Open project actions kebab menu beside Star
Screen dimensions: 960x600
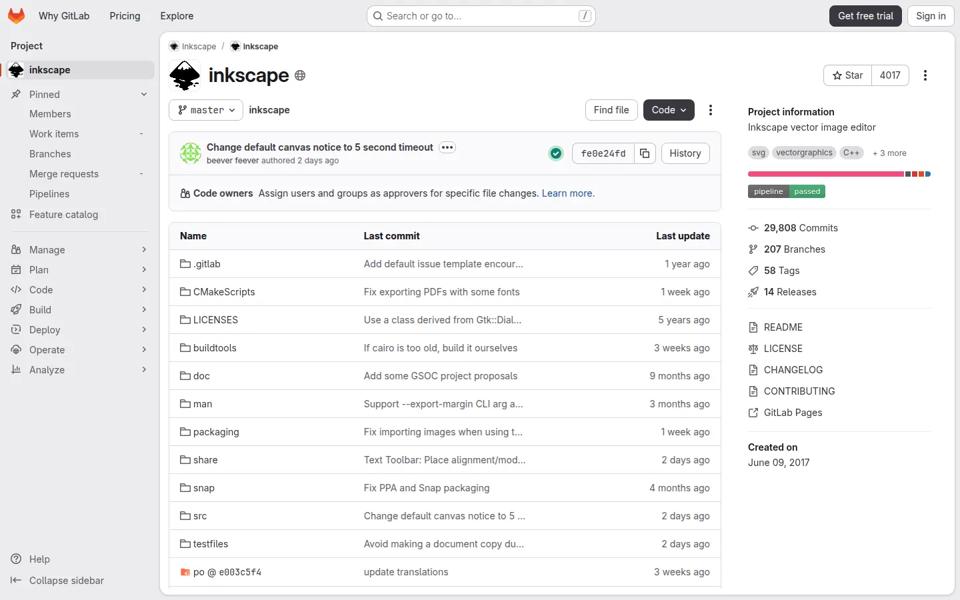[x=925, y=75]
